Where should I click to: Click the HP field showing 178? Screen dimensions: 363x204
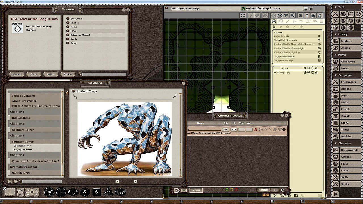point(234,129)
